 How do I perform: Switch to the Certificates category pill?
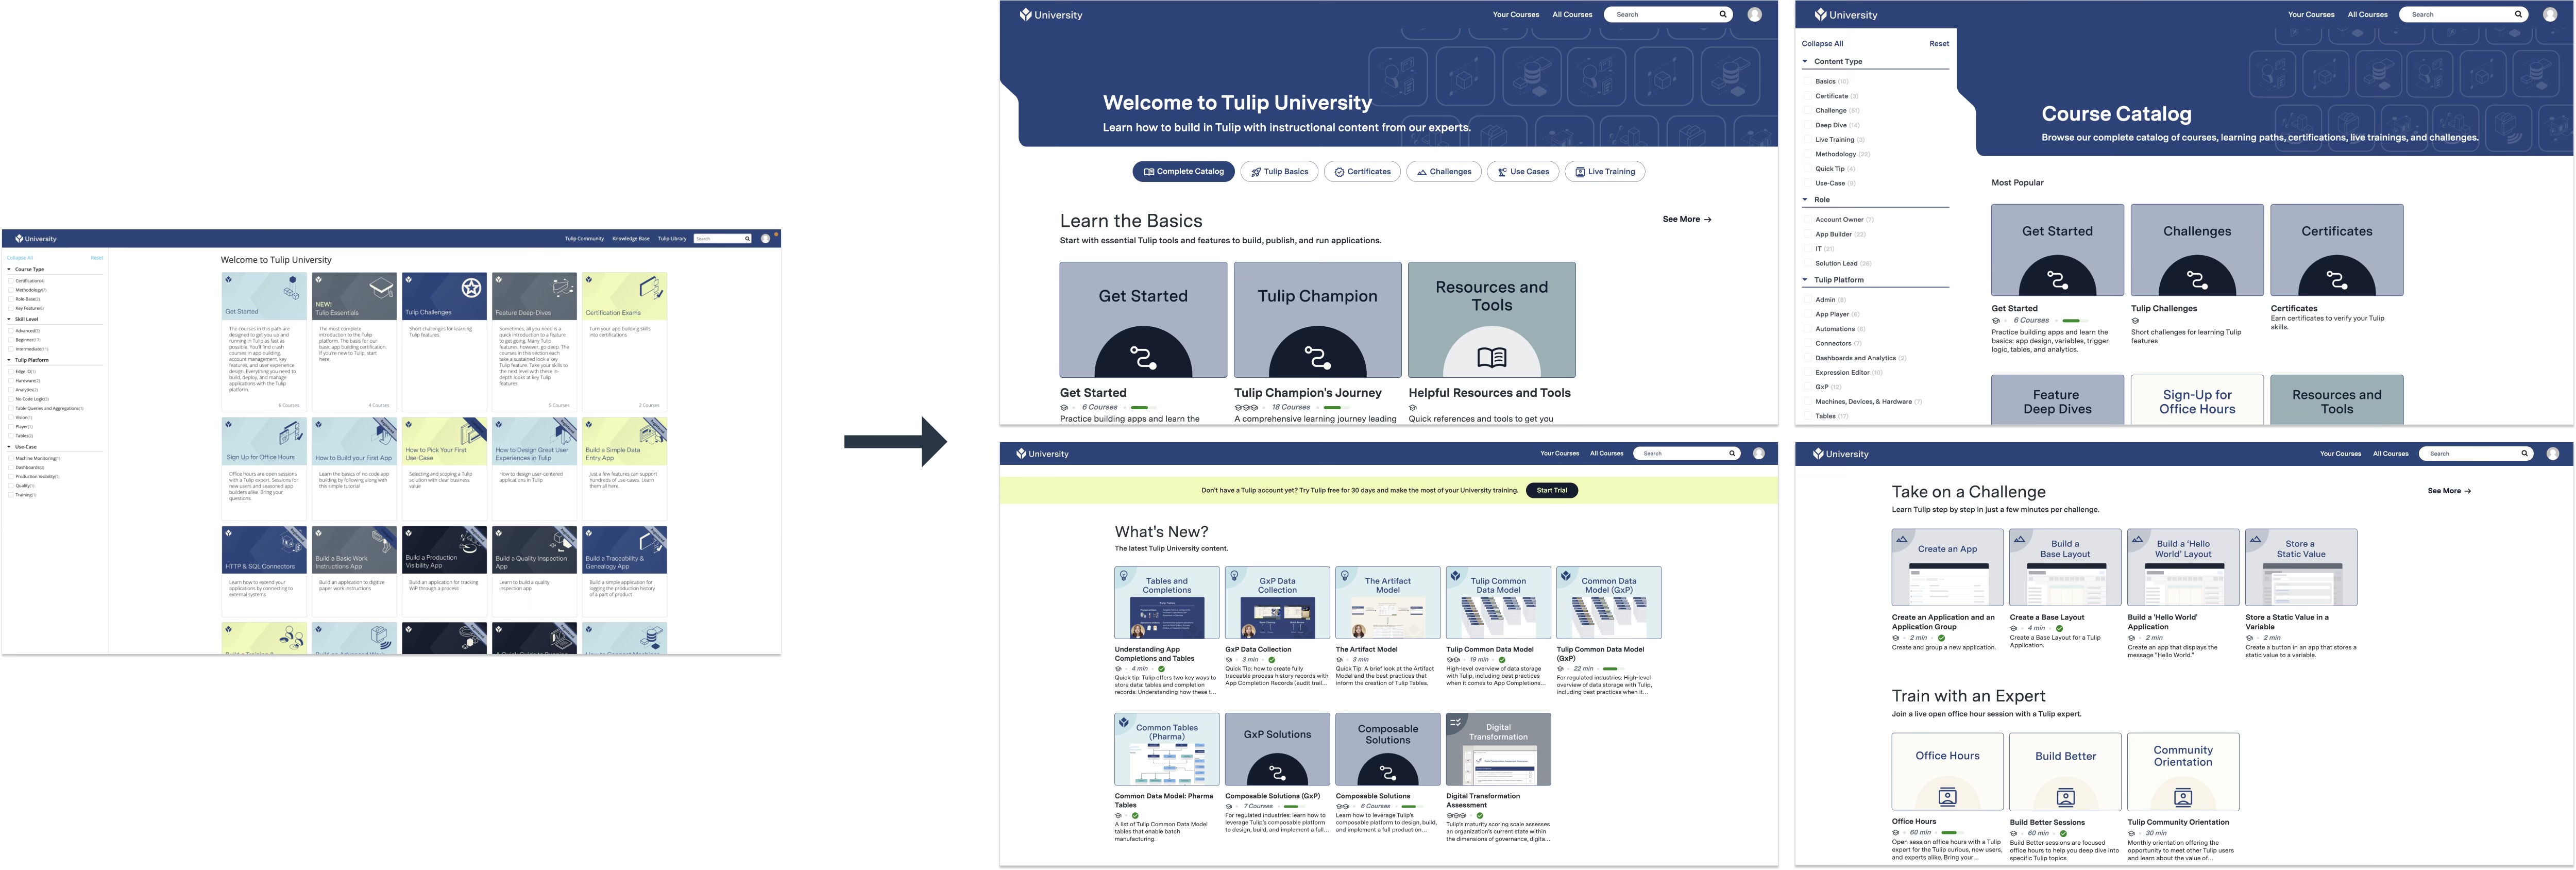[1362, 172]
